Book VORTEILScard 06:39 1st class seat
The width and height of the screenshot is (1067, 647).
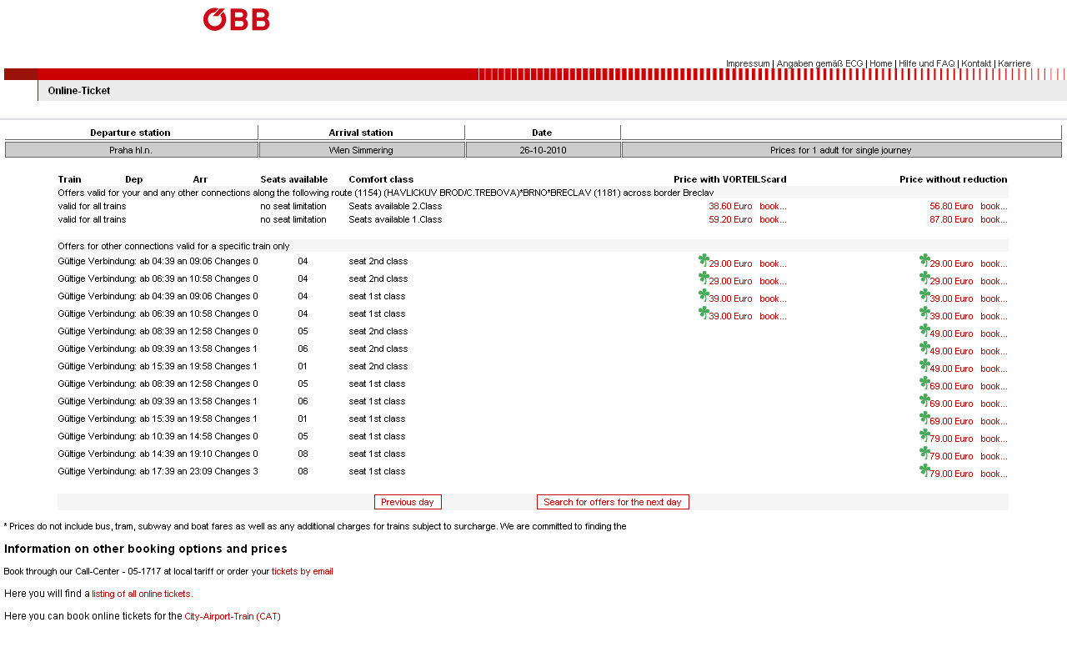[773, 316]
